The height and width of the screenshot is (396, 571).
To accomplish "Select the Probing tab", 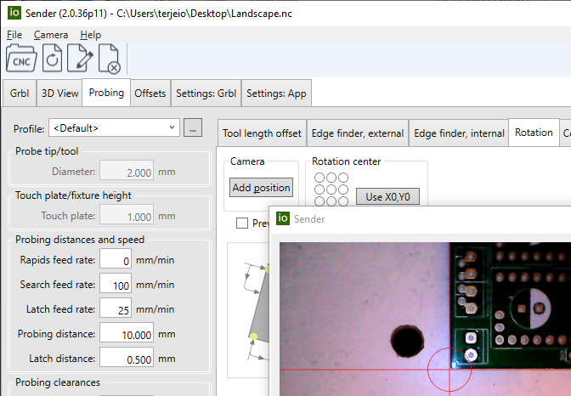I will (x=106, y=93).
